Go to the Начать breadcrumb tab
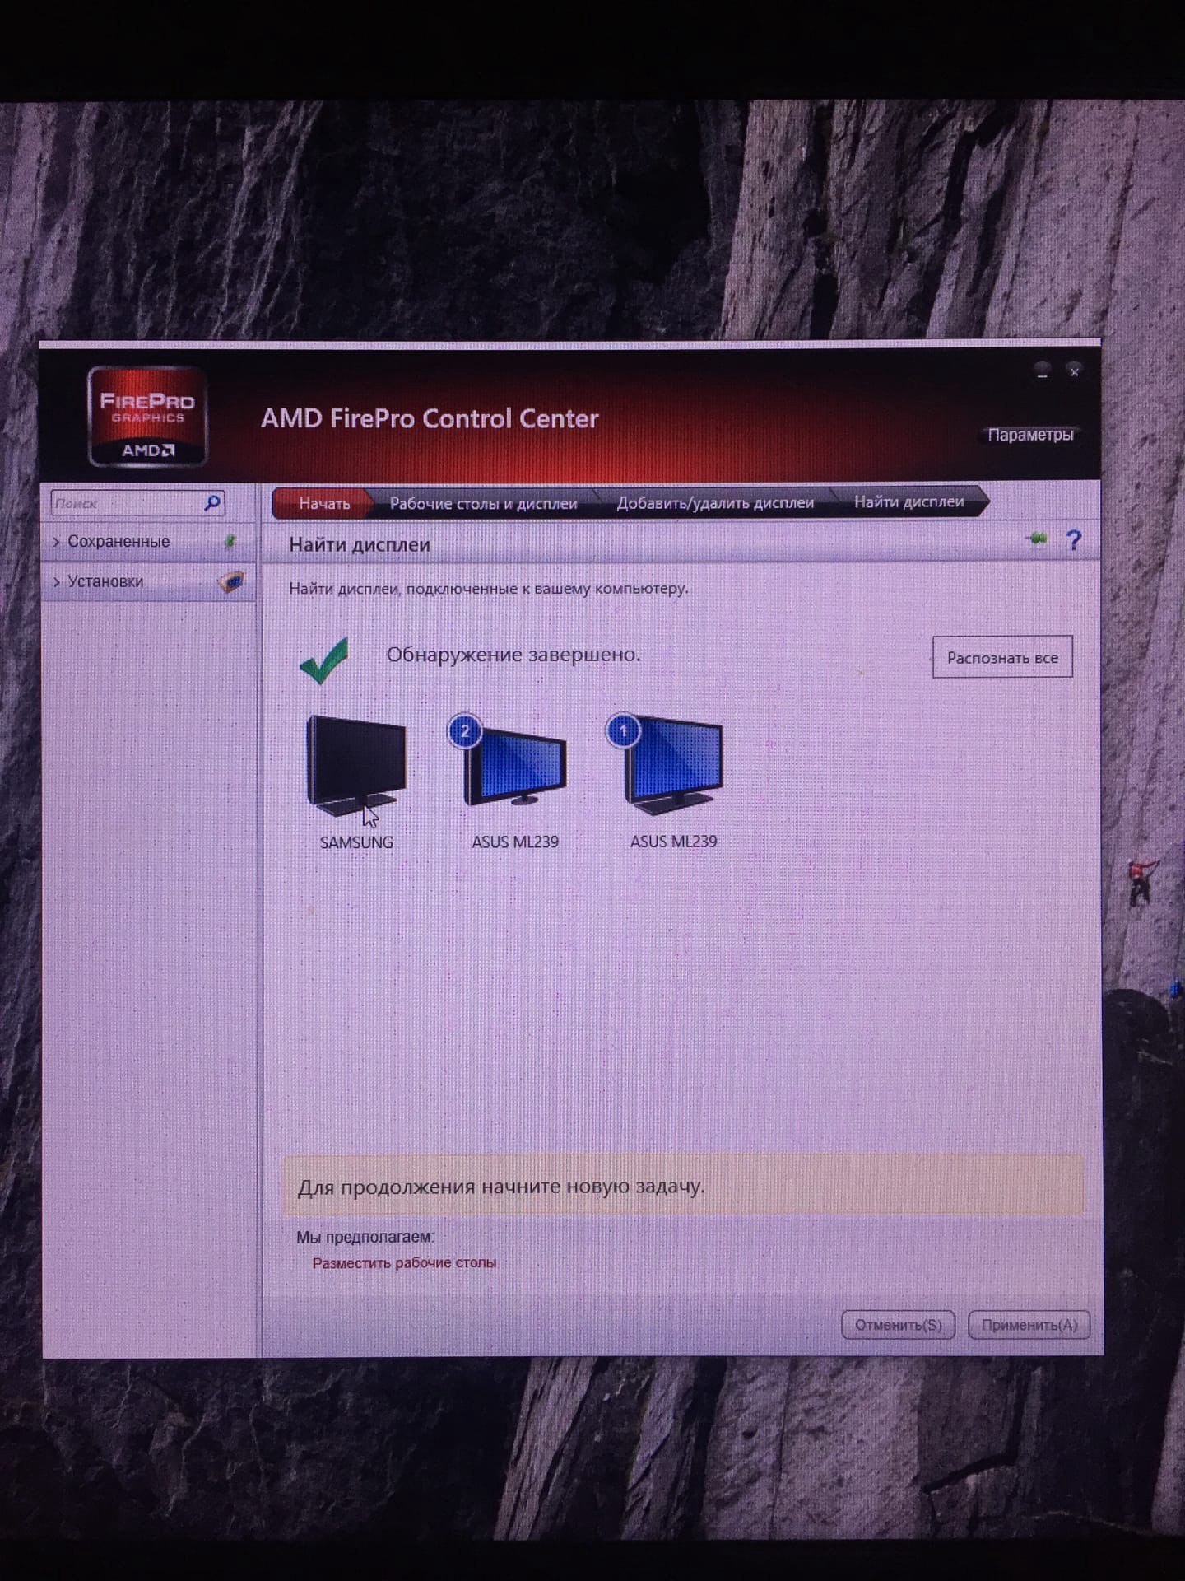The image size is (1185, 1581). pyautogui.click(x=323, y=503)
